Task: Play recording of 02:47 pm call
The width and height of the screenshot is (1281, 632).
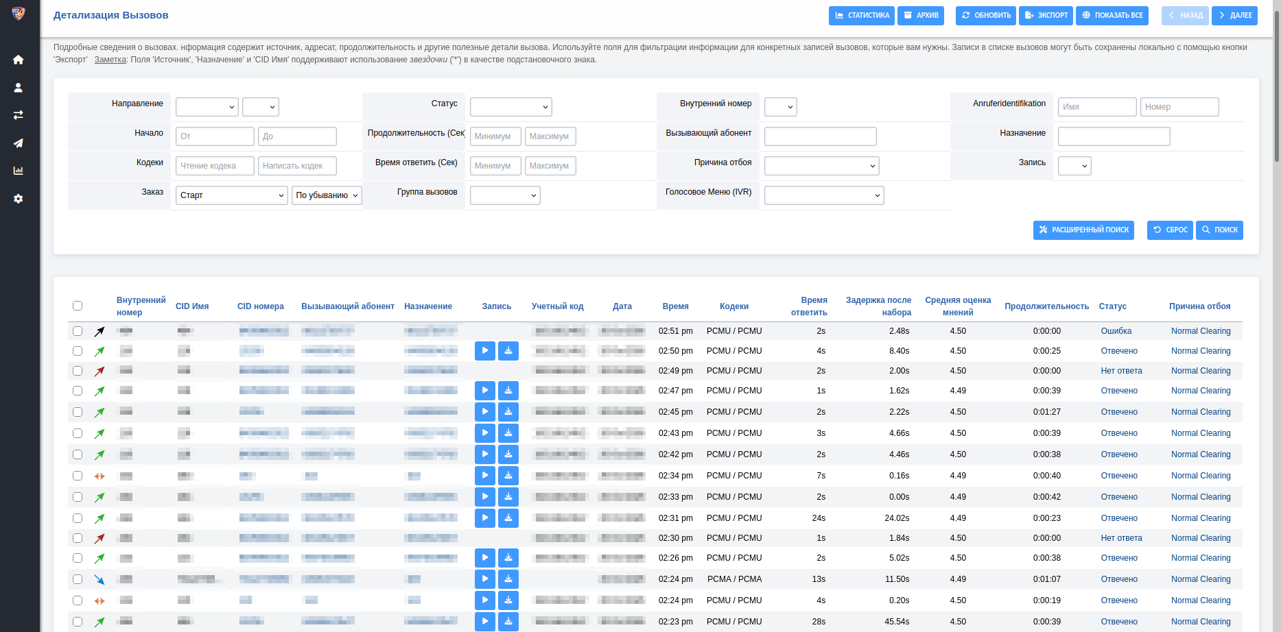Action: click(485, 391)
